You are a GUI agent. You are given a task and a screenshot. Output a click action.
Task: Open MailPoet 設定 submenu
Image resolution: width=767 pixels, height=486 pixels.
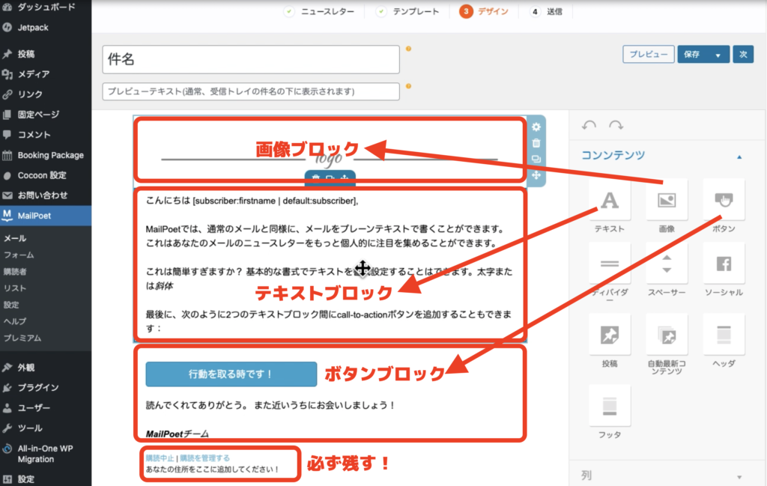(11, 305)
